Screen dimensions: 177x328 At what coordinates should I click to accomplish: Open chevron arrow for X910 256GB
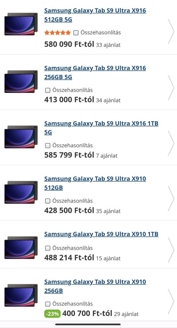171,301
